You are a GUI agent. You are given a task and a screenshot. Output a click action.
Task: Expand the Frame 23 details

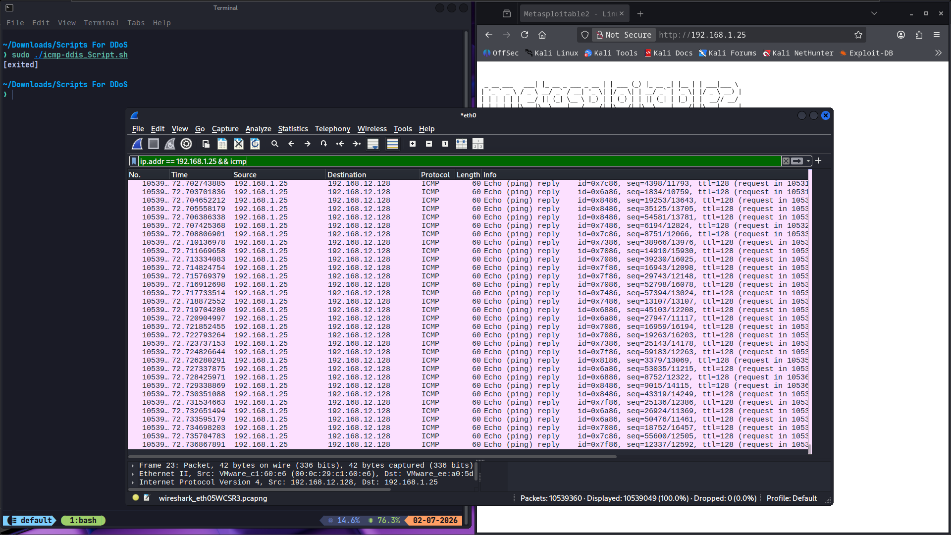[133, 466]
